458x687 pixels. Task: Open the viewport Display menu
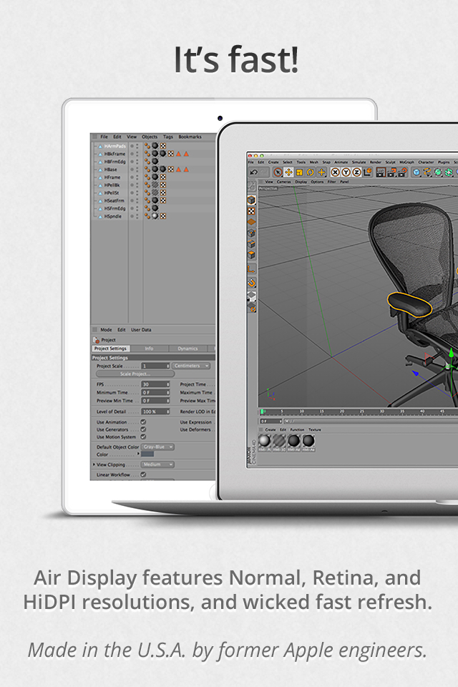[x=301, y=181]
